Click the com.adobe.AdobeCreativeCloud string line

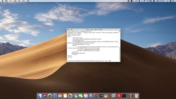pyautogui.click(x=87, y=39)
